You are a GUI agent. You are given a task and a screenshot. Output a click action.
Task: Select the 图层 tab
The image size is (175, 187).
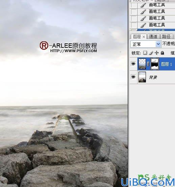click(x=137, y=37)
